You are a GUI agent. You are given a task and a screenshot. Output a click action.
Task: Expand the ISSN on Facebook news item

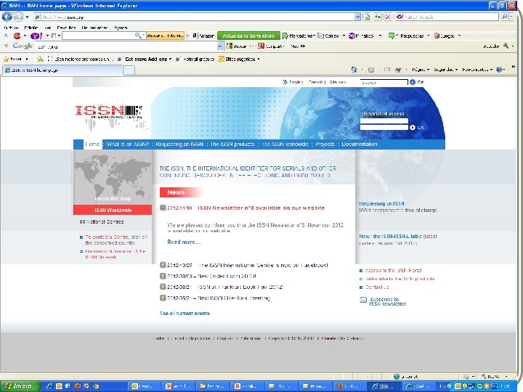coord(163,265)
